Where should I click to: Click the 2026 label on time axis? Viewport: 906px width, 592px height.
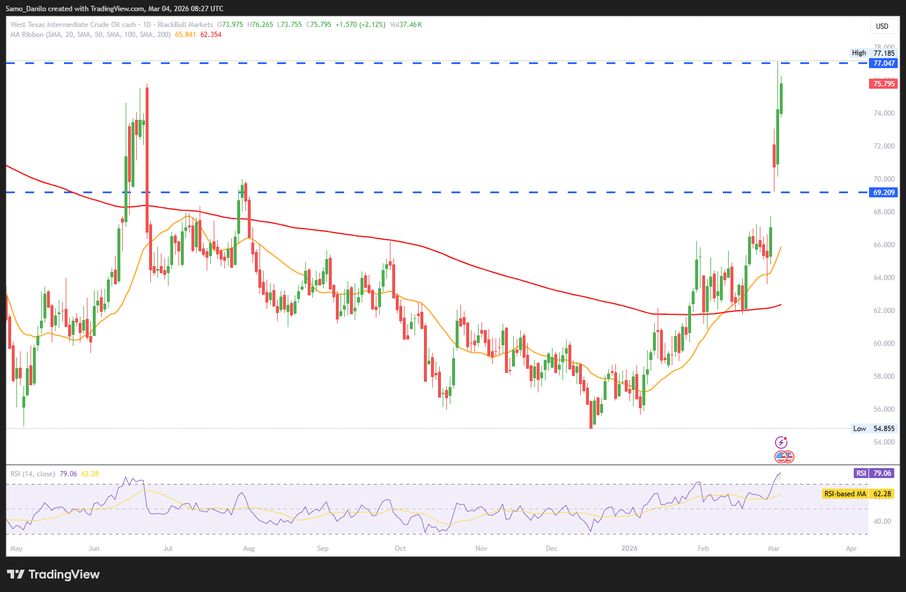(629, 549)
